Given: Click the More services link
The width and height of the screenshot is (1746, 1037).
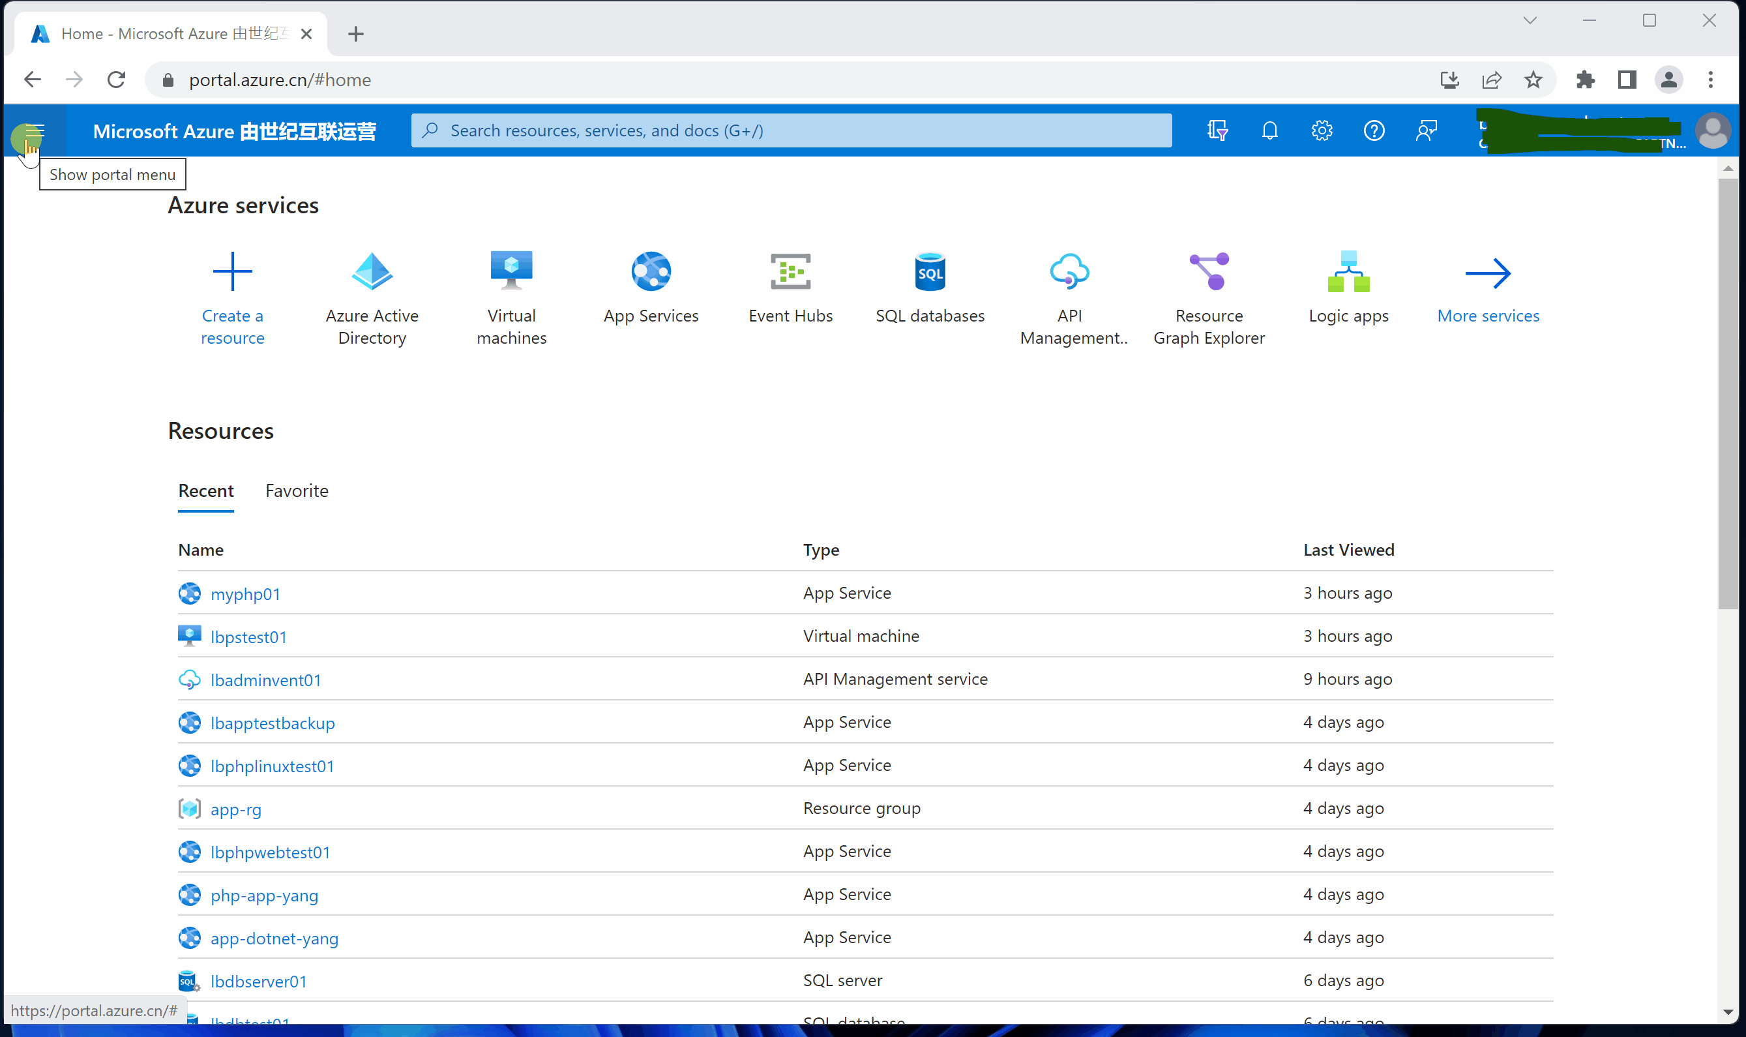Looking at the screenshot, I should click(x=1488, y=316).
